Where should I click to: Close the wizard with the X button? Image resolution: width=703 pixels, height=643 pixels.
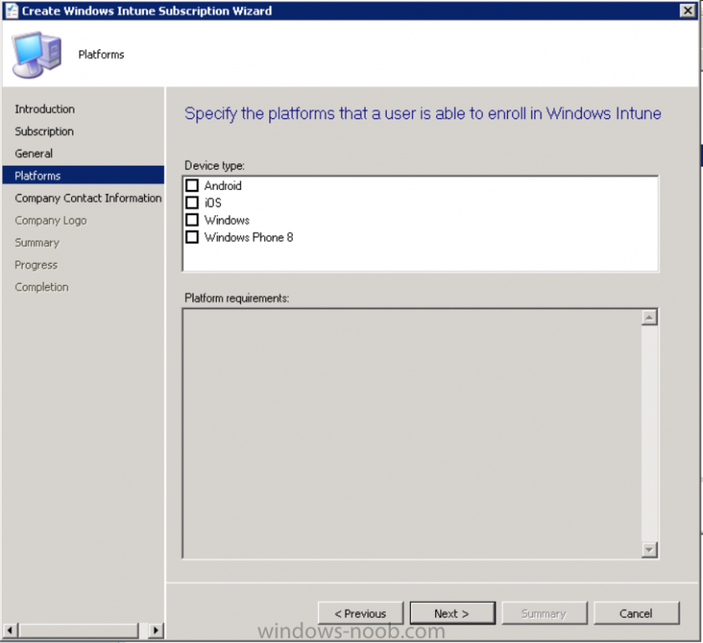click(x=687, y=10)
